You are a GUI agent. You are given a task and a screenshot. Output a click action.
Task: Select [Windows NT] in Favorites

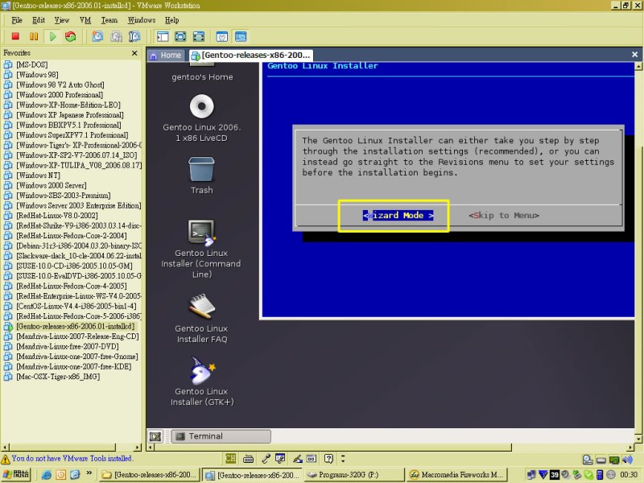pyautogui.click(x=38, y=175)
